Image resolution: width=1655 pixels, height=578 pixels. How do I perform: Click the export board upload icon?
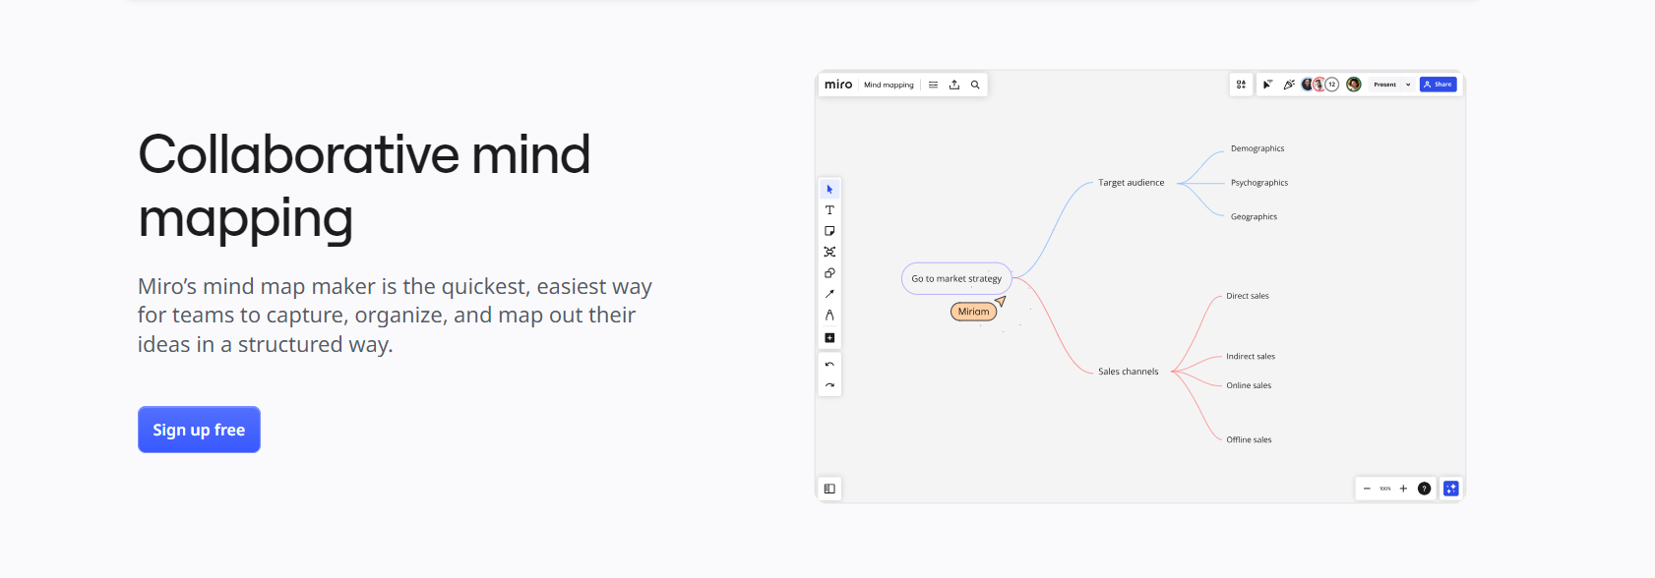[954, 85]
